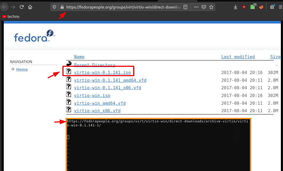
Task: Go to the browser Home page
Action: pos(30,7)
